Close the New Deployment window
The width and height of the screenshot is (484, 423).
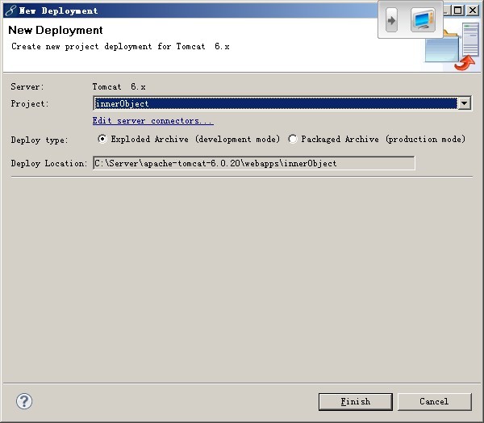pyautogui.click(x=472, y=10)
